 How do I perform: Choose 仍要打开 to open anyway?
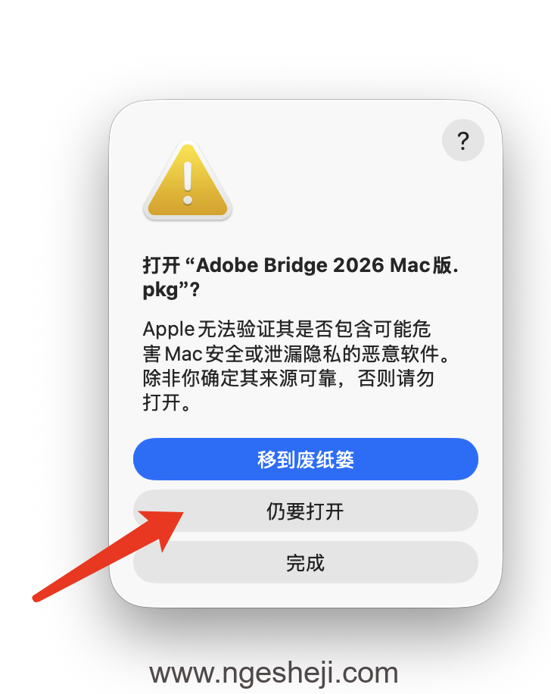pyautogui.click(x=305, y=511)
